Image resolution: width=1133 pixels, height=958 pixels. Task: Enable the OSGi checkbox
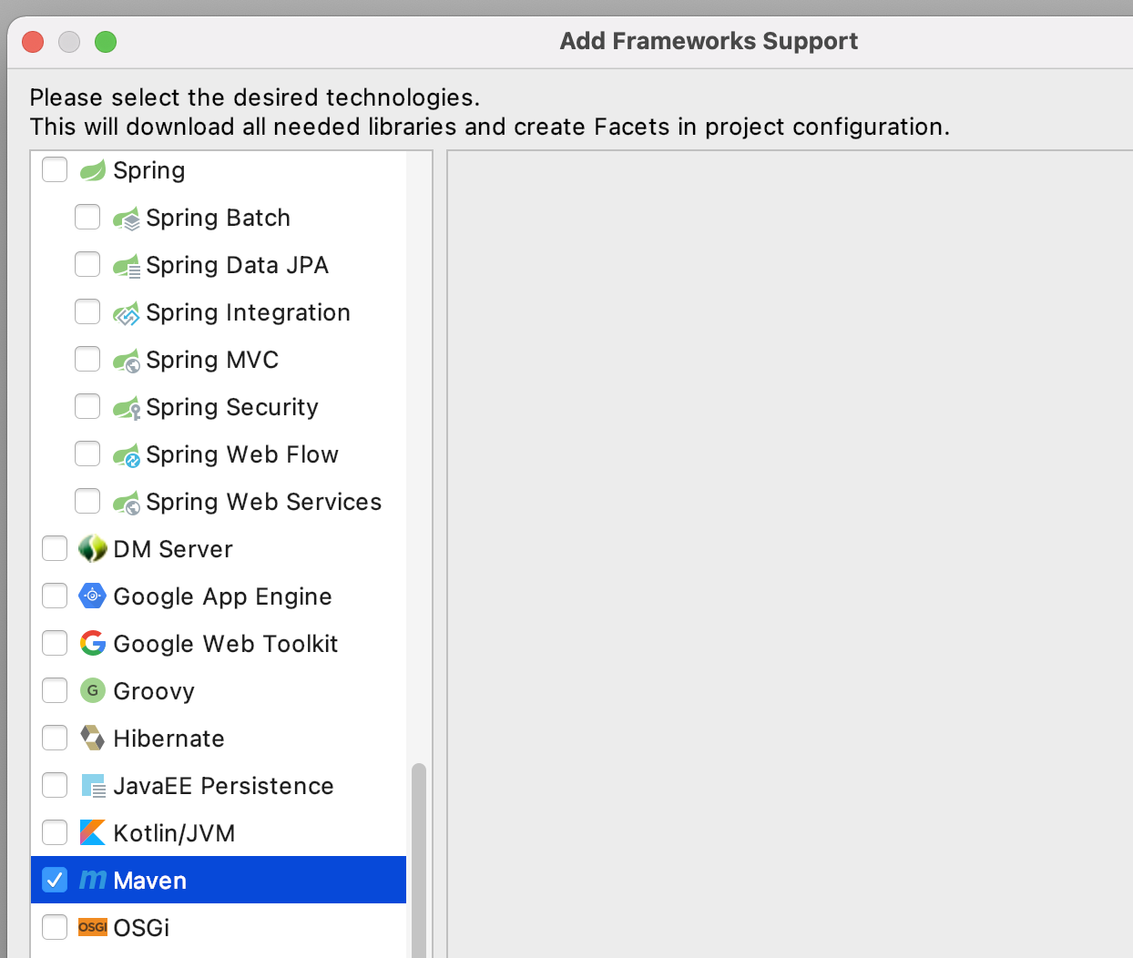pyautogui.click(x=55, y=927)
